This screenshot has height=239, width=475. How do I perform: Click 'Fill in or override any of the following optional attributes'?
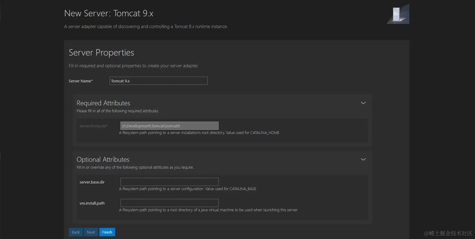(x=135, y=167)
